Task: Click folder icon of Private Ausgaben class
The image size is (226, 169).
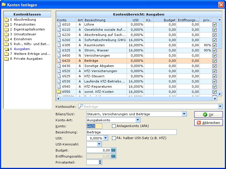Action: click(x=7, y=59)
